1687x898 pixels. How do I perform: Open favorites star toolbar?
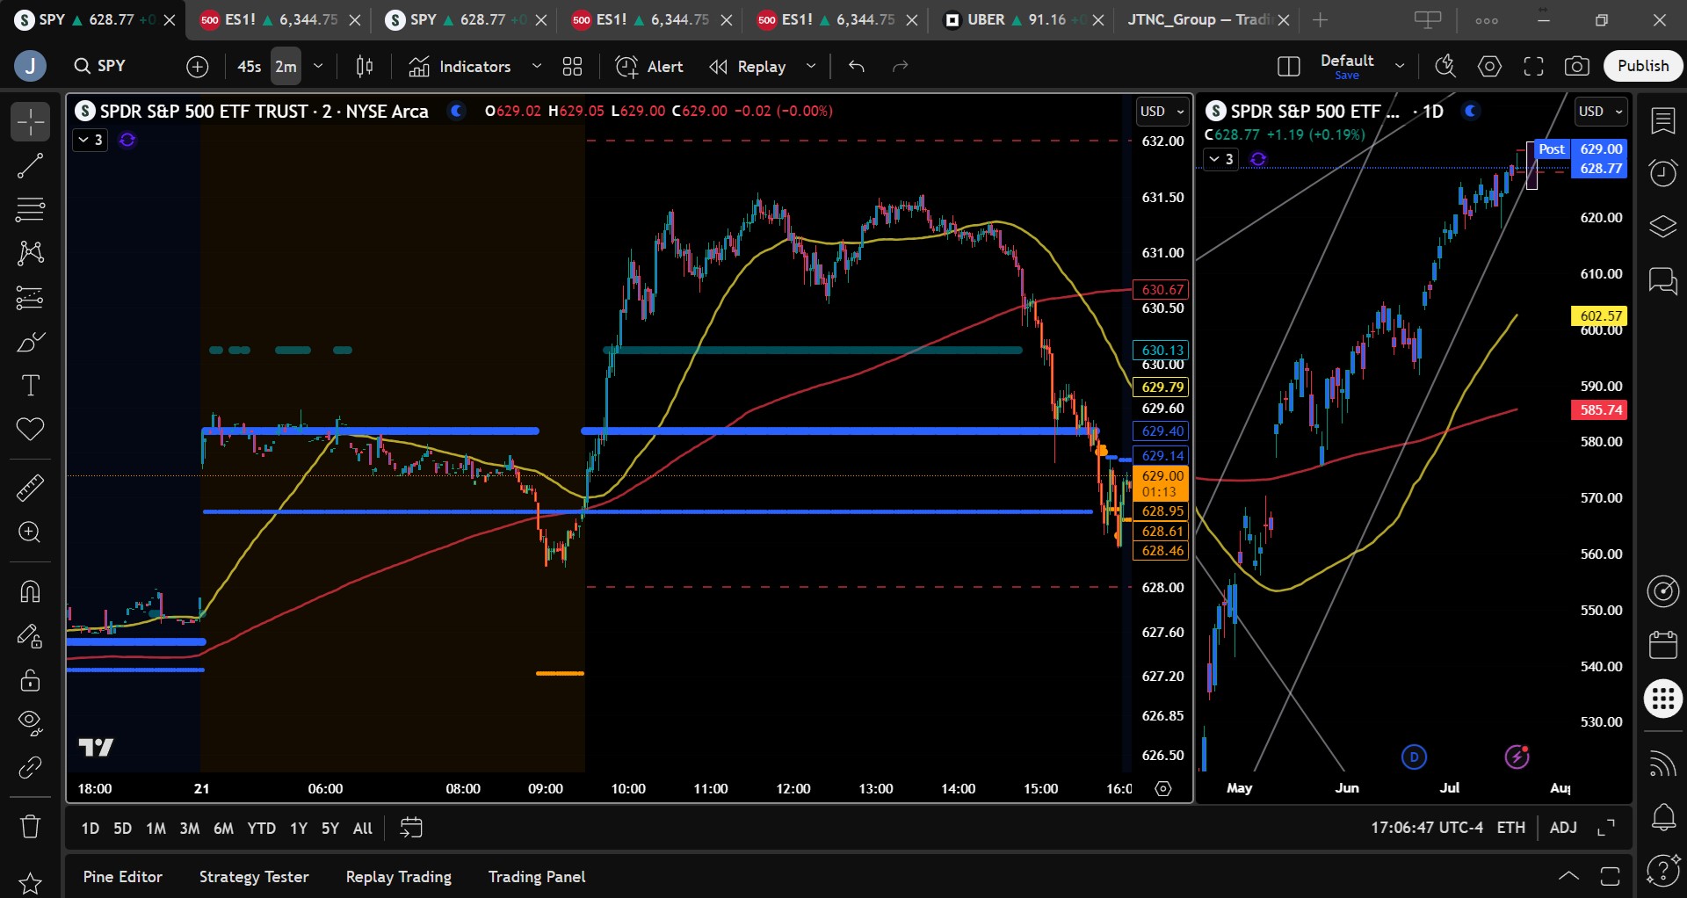[30, 883]
